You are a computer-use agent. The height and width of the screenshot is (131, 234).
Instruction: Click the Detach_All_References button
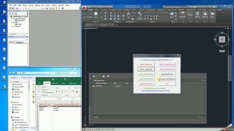tap(167, 69)
